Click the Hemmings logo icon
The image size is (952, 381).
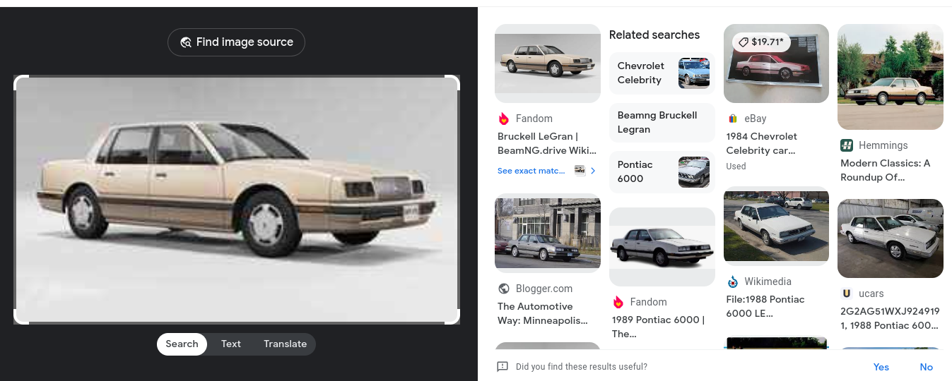847,145
